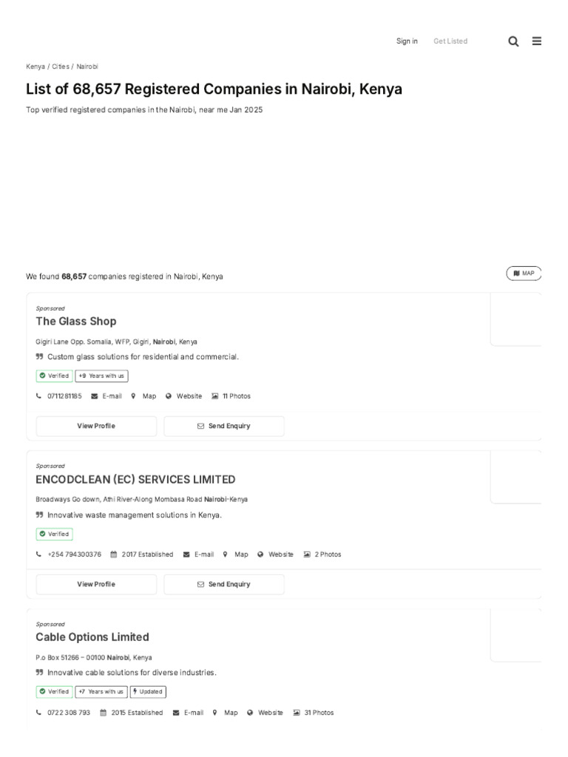View 31 Photos for Cable Options Limited
Viewport: 568px width, 757px height.
[314, 713]
